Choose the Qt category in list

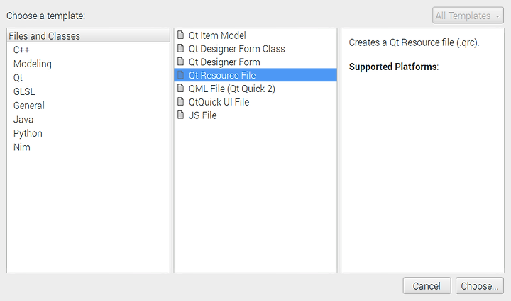point(18,78)
